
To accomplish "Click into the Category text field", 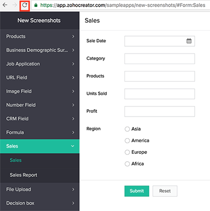I will (x=160, y=59).
